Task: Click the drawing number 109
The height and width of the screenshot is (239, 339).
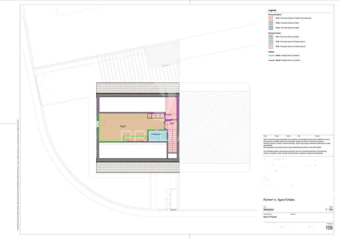Action: [x=329, y=228]
